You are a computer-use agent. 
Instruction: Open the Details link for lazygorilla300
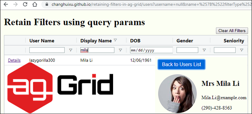[14, 60]
